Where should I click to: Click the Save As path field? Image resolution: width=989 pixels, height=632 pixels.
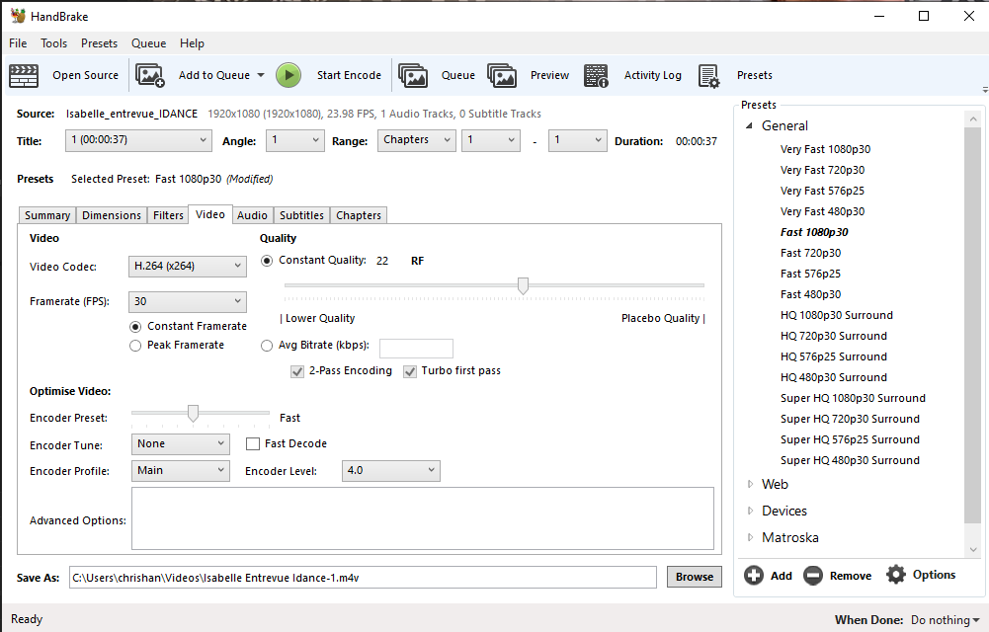[361, 576]
